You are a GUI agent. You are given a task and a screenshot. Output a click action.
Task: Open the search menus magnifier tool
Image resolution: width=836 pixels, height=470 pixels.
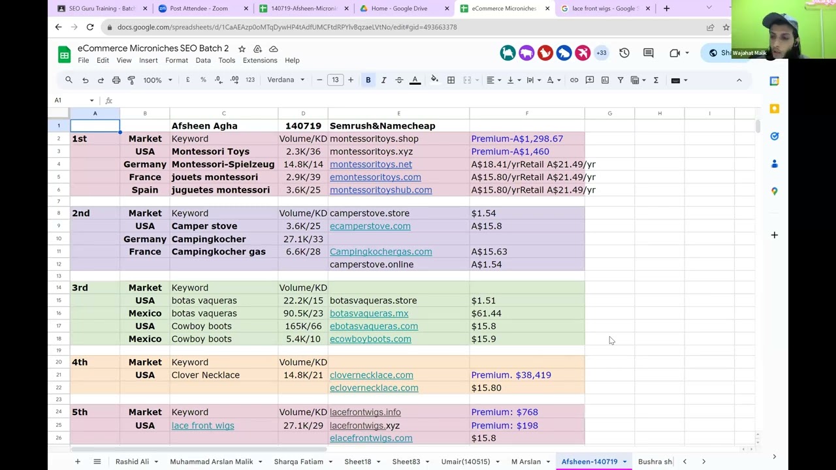pyautogui.click(x=69, y=80)
